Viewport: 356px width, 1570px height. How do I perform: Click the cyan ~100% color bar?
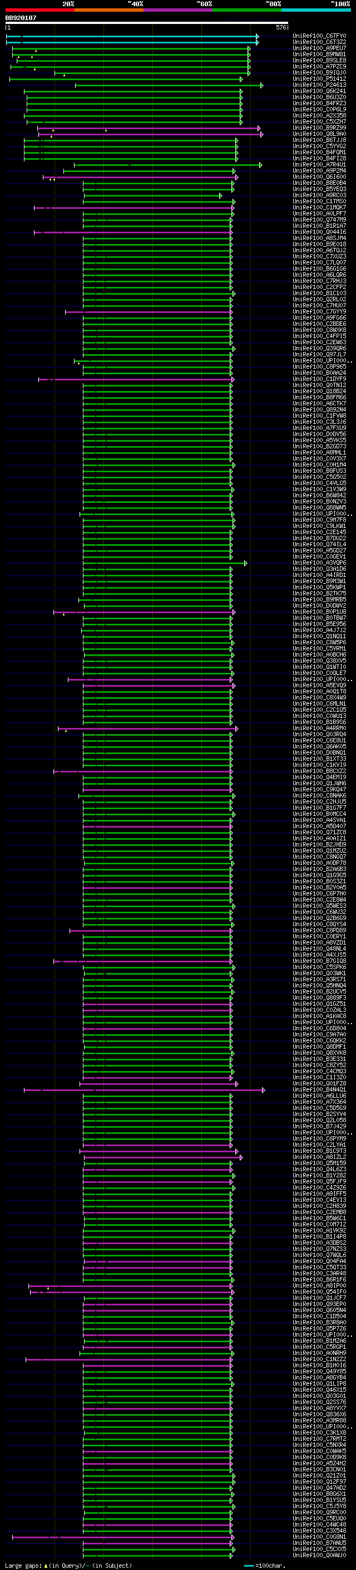click(x=316, y=10)
